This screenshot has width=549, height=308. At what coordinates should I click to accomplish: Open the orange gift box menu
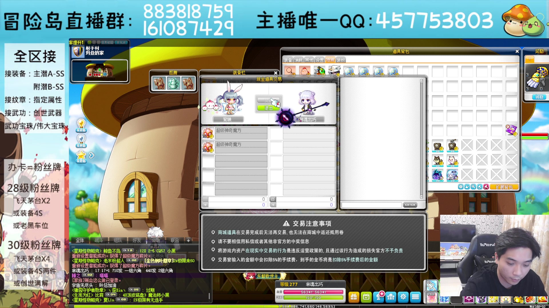click(x=354, y=297)
